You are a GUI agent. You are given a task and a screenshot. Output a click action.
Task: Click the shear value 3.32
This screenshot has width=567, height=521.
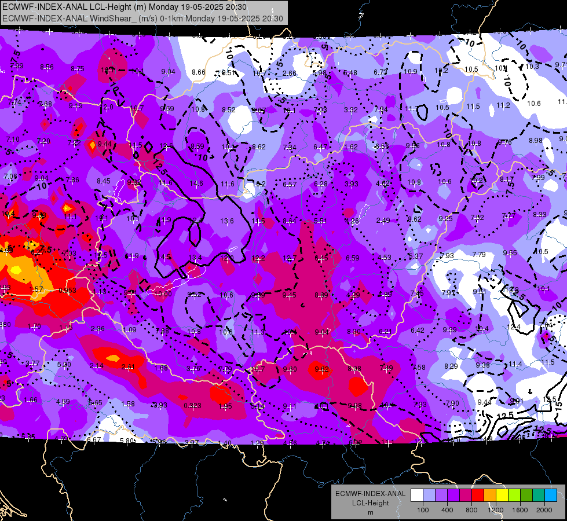pos(351,109)
